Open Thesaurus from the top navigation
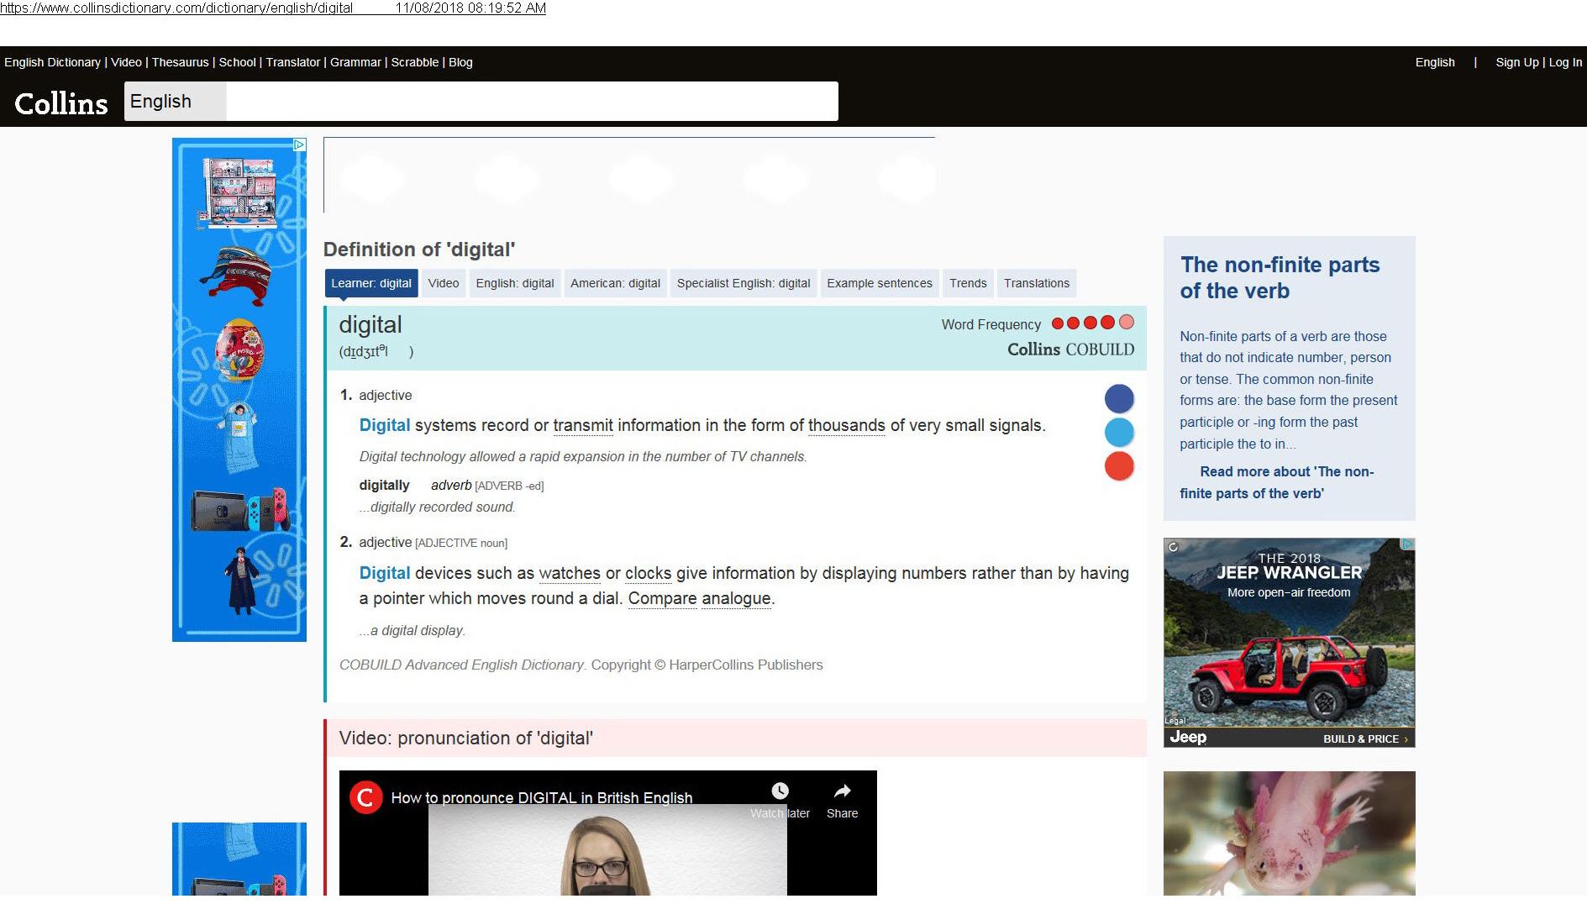 pos(180,62)
